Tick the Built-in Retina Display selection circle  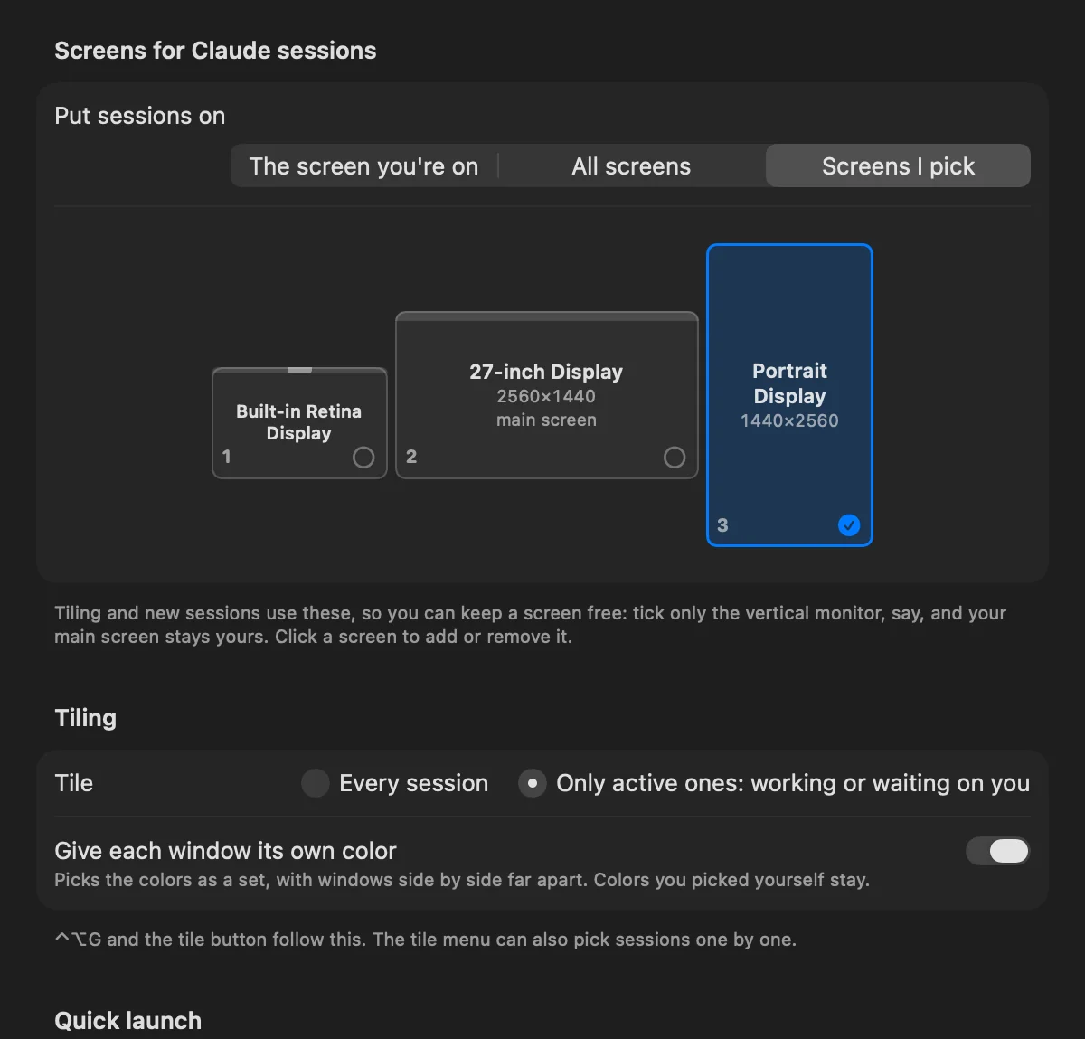(x=363, y=458)
